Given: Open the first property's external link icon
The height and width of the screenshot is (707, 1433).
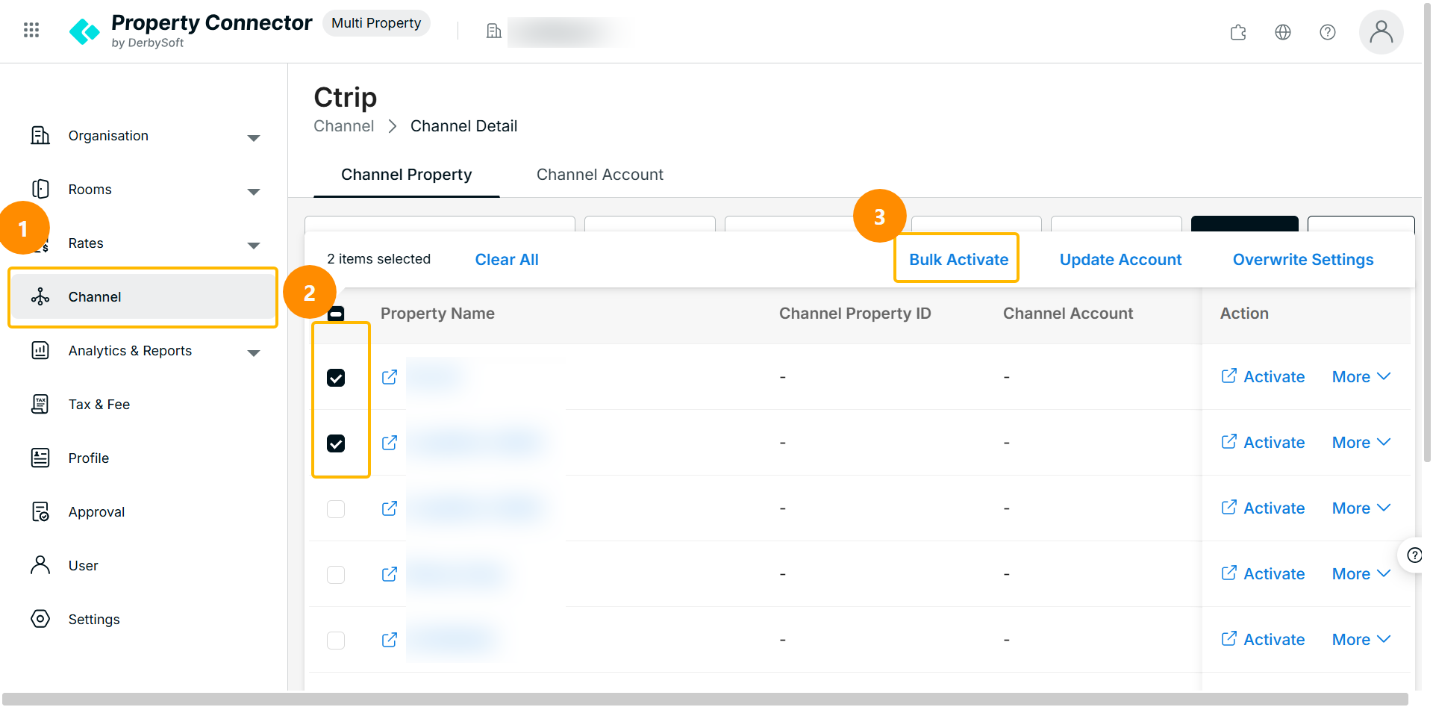Looking at the screenshot, I should tap(390, 377).
